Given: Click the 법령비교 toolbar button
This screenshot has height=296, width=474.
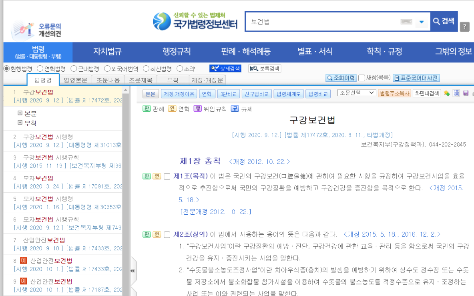Looking at the screenshot, I should (x=318, y=94).
